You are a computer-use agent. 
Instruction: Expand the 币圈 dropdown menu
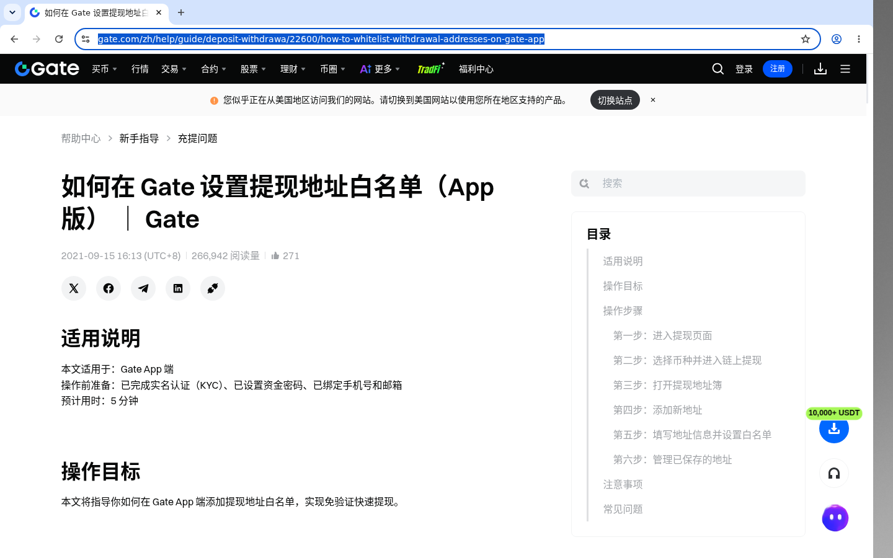pyautogui.click(x=333, y=69)
